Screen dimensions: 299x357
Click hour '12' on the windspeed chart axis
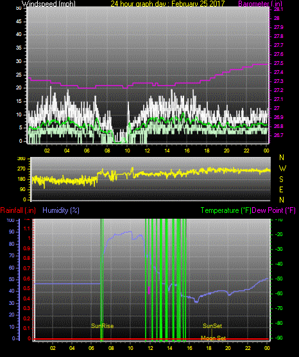148,151
